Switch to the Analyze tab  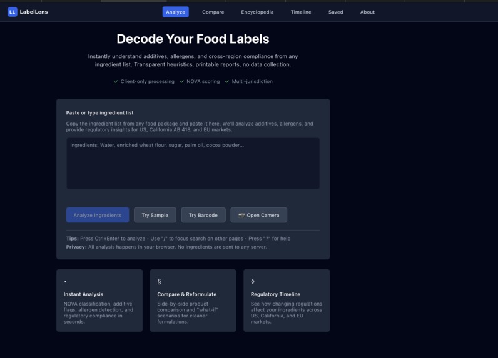(x=176, y=12)
